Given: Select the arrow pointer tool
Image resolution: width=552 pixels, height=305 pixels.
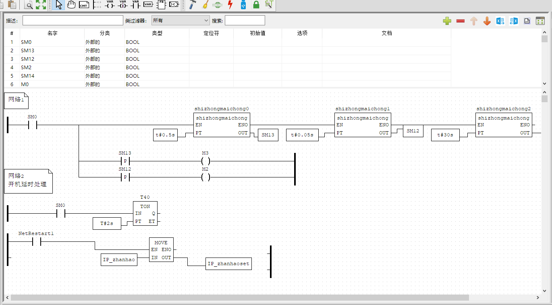Looking at the screenshot, I should 58,5.
